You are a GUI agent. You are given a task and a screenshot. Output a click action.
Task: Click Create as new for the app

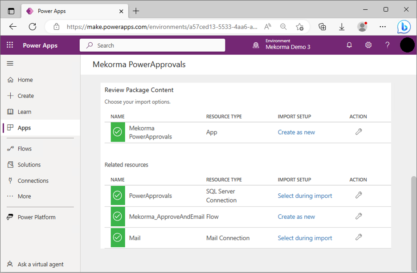tap(296, 132)
